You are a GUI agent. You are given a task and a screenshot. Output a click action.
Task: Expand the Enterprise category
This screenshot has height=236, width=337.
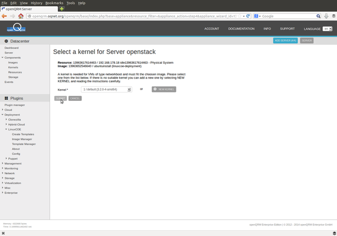pyautogui.click(x=2, y=192)
